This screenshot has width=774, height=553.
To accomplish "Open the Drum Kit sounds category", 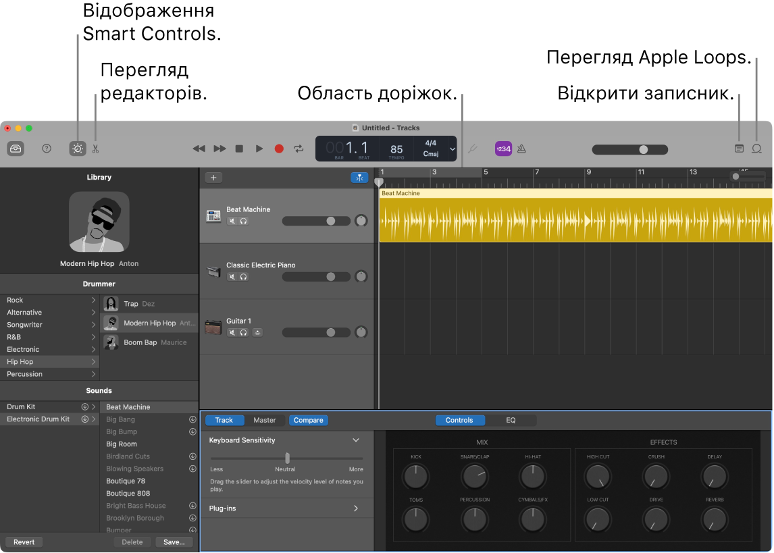I will click(x=49, y=407).
